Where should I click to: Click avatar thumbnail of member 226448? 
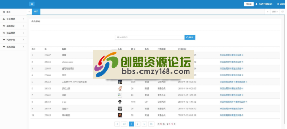[x=120, y=115]
